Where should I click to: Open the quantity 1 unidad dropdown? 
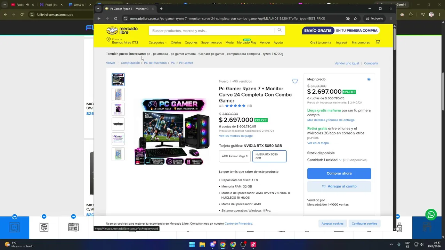point(332,160)
